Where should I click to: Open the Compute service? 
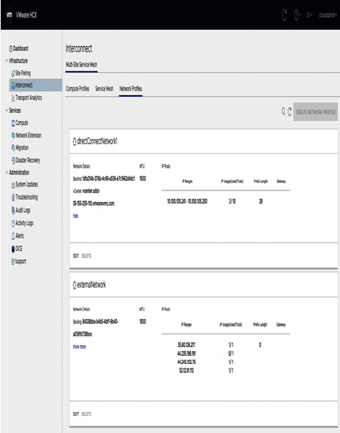22,123
